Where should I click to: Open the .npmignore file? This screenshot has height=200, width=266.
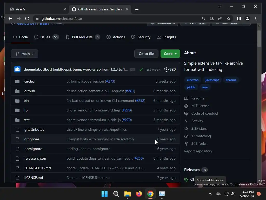(33, 149)
